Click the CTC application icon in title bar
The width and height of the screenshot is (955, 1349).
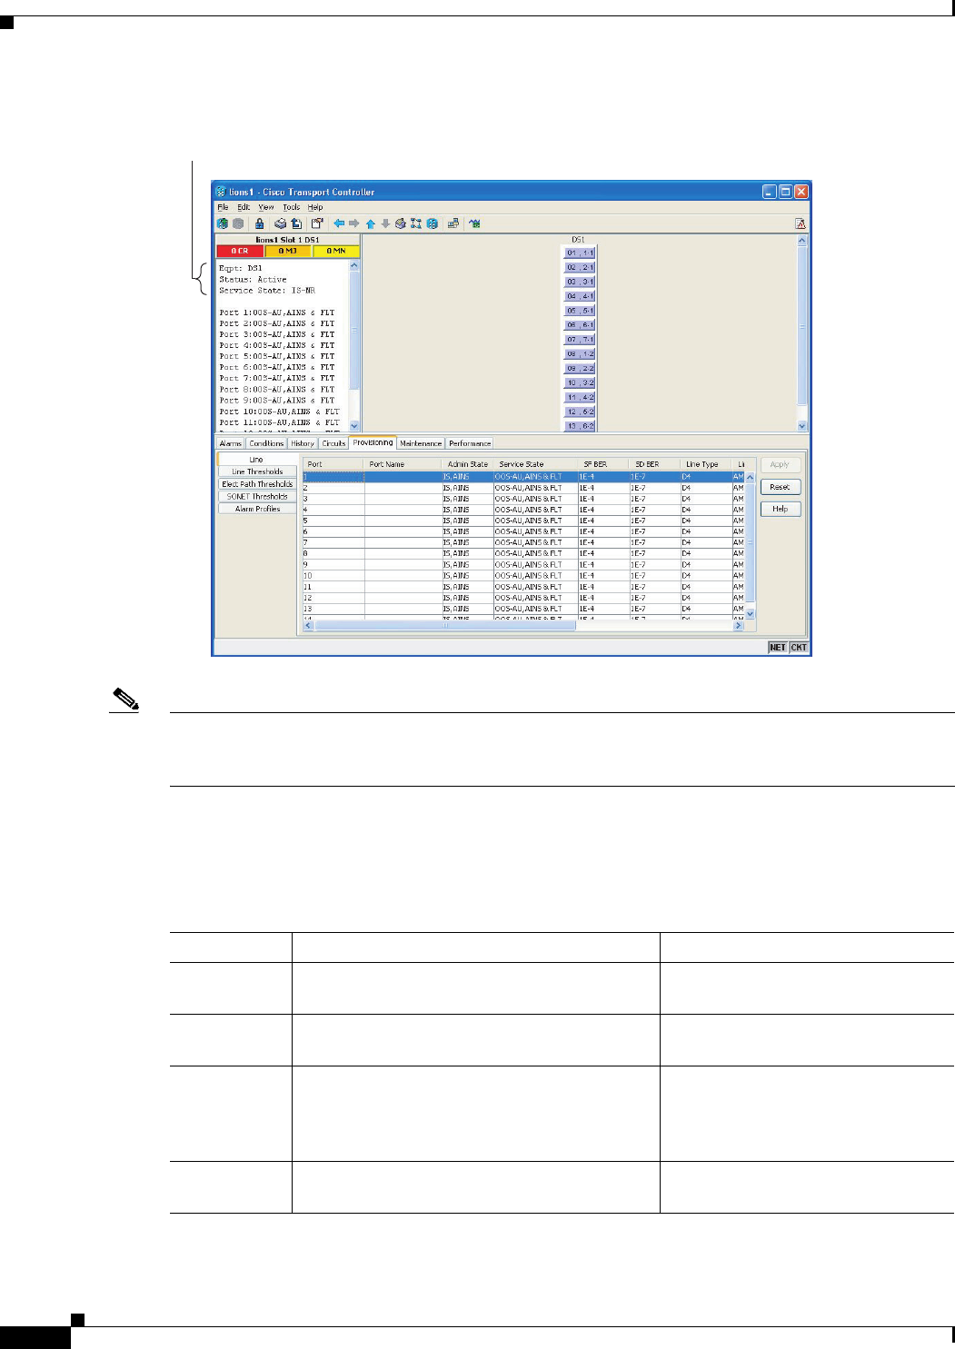click(x=221, y=192)
